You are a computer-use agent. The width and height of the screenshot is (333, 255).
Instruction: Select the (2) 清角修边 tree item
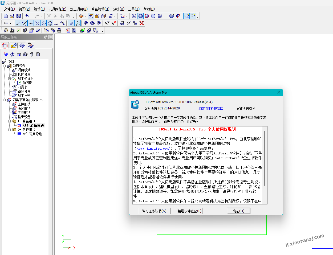pyautogui.click(x=33, y=134)
